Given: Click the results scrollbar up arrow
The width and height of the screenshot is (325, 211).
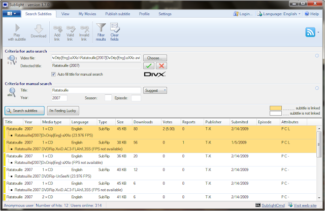Looking at the screenshot, I should point(319,129).
